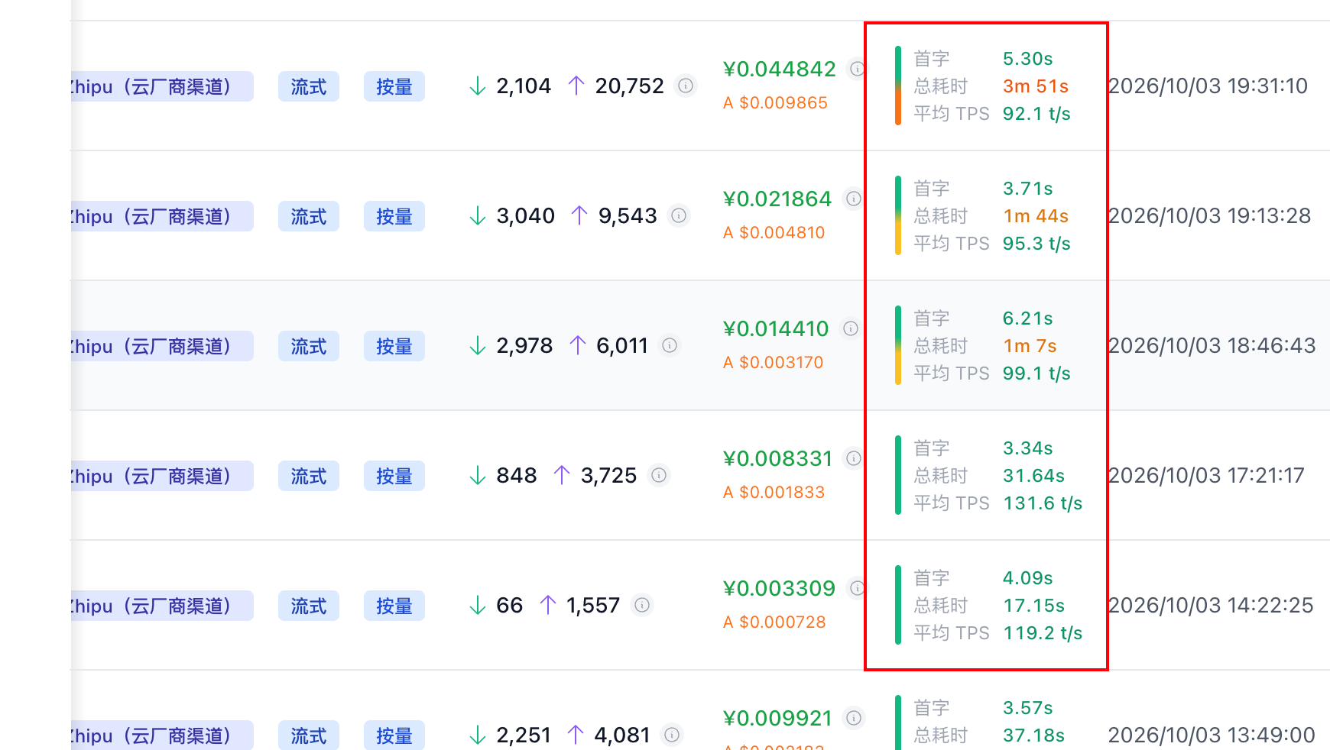This screenshot has width=1330, height=750.
Task: Click the cost A $0.003170
Action: point(774,362)
